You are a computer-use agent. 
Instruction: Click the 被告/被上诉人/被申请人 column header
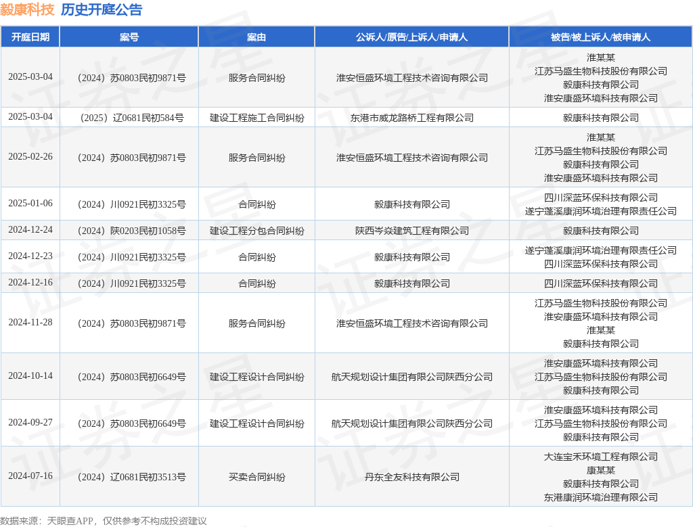pyautogui.click(x=601, y=37)
